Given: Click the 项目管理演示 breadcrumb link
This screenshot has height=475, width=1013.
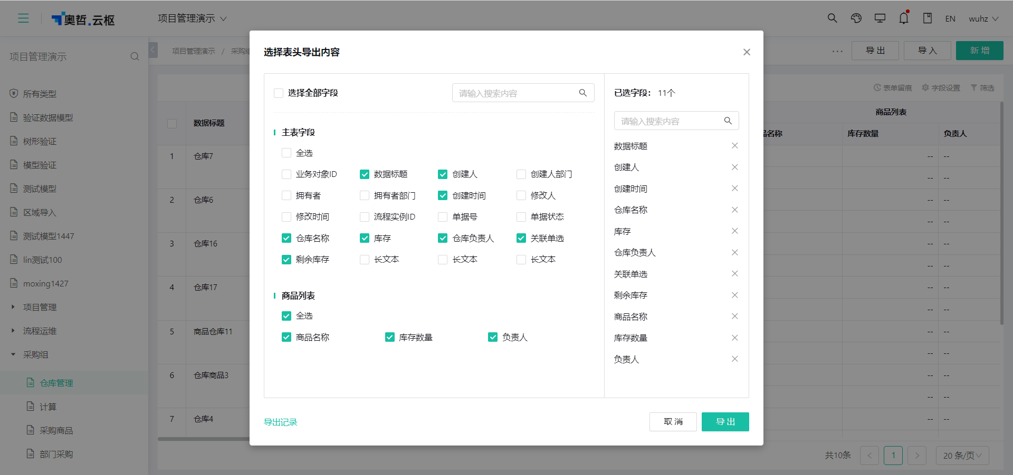Looking at the screenshot, I should click(194, 51).
